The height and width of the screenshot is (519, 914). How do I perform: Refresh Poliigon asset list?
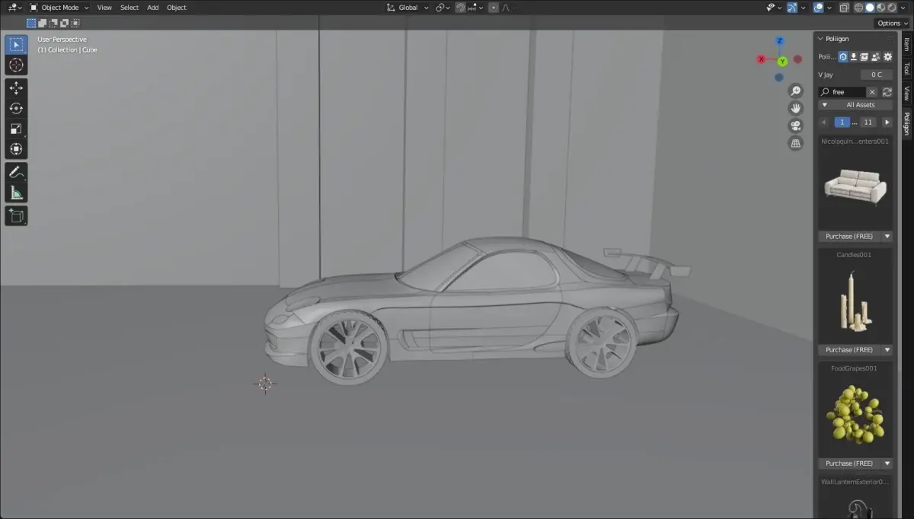tap(887, 92)
